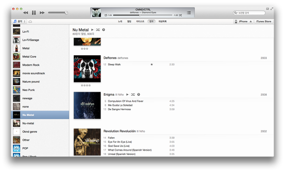Click the star beside Sleep Walk
Viewport: 285px width, 172px height.
click(x=151, y=64)
